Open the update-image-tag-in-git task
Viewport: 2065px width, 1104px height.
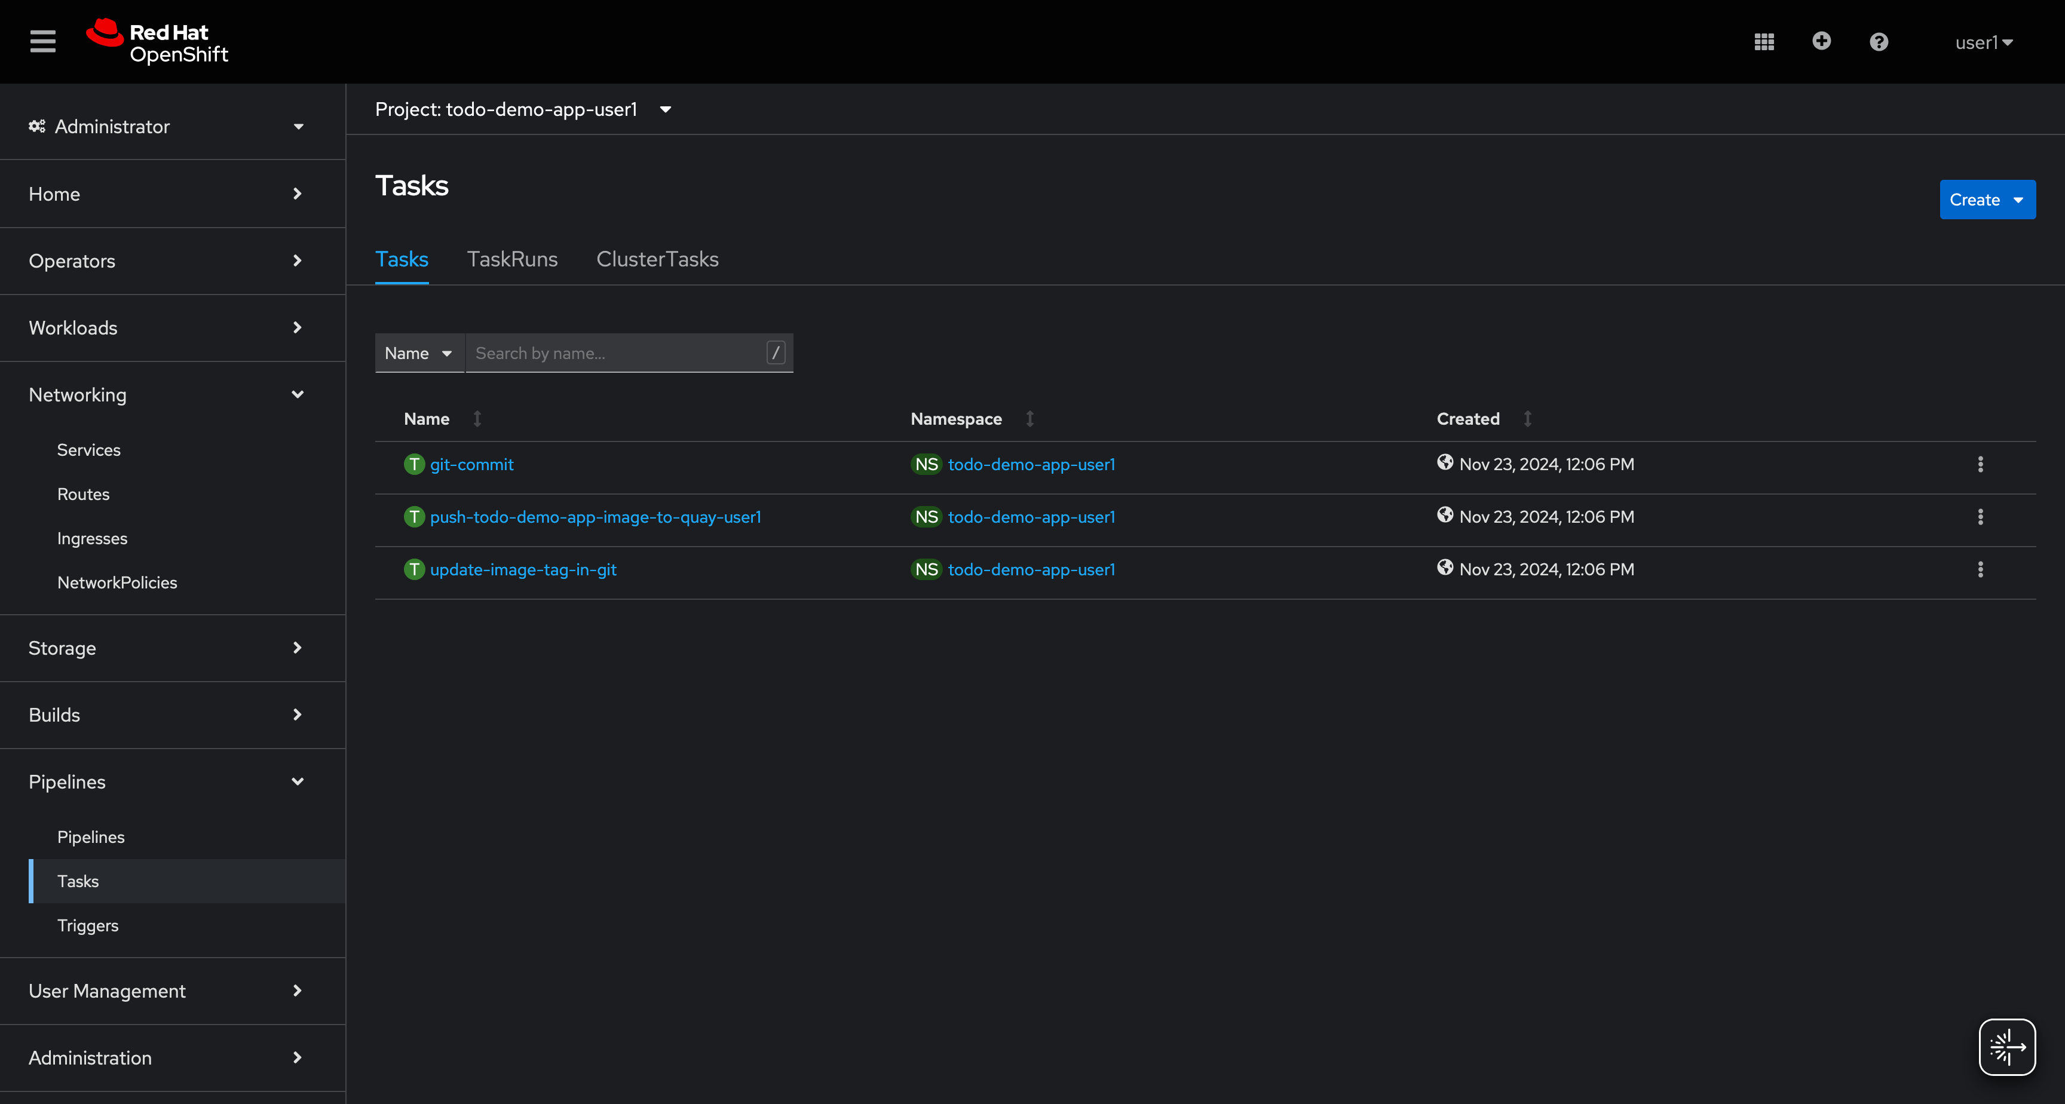point(523,569)
